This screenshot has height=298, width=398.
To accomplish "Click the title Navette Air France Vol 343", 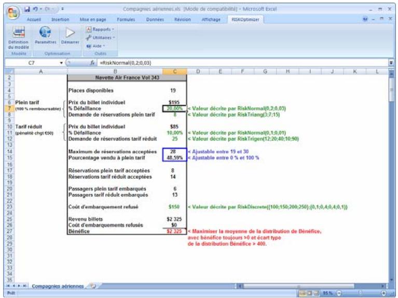I will (x=127, y=78).
